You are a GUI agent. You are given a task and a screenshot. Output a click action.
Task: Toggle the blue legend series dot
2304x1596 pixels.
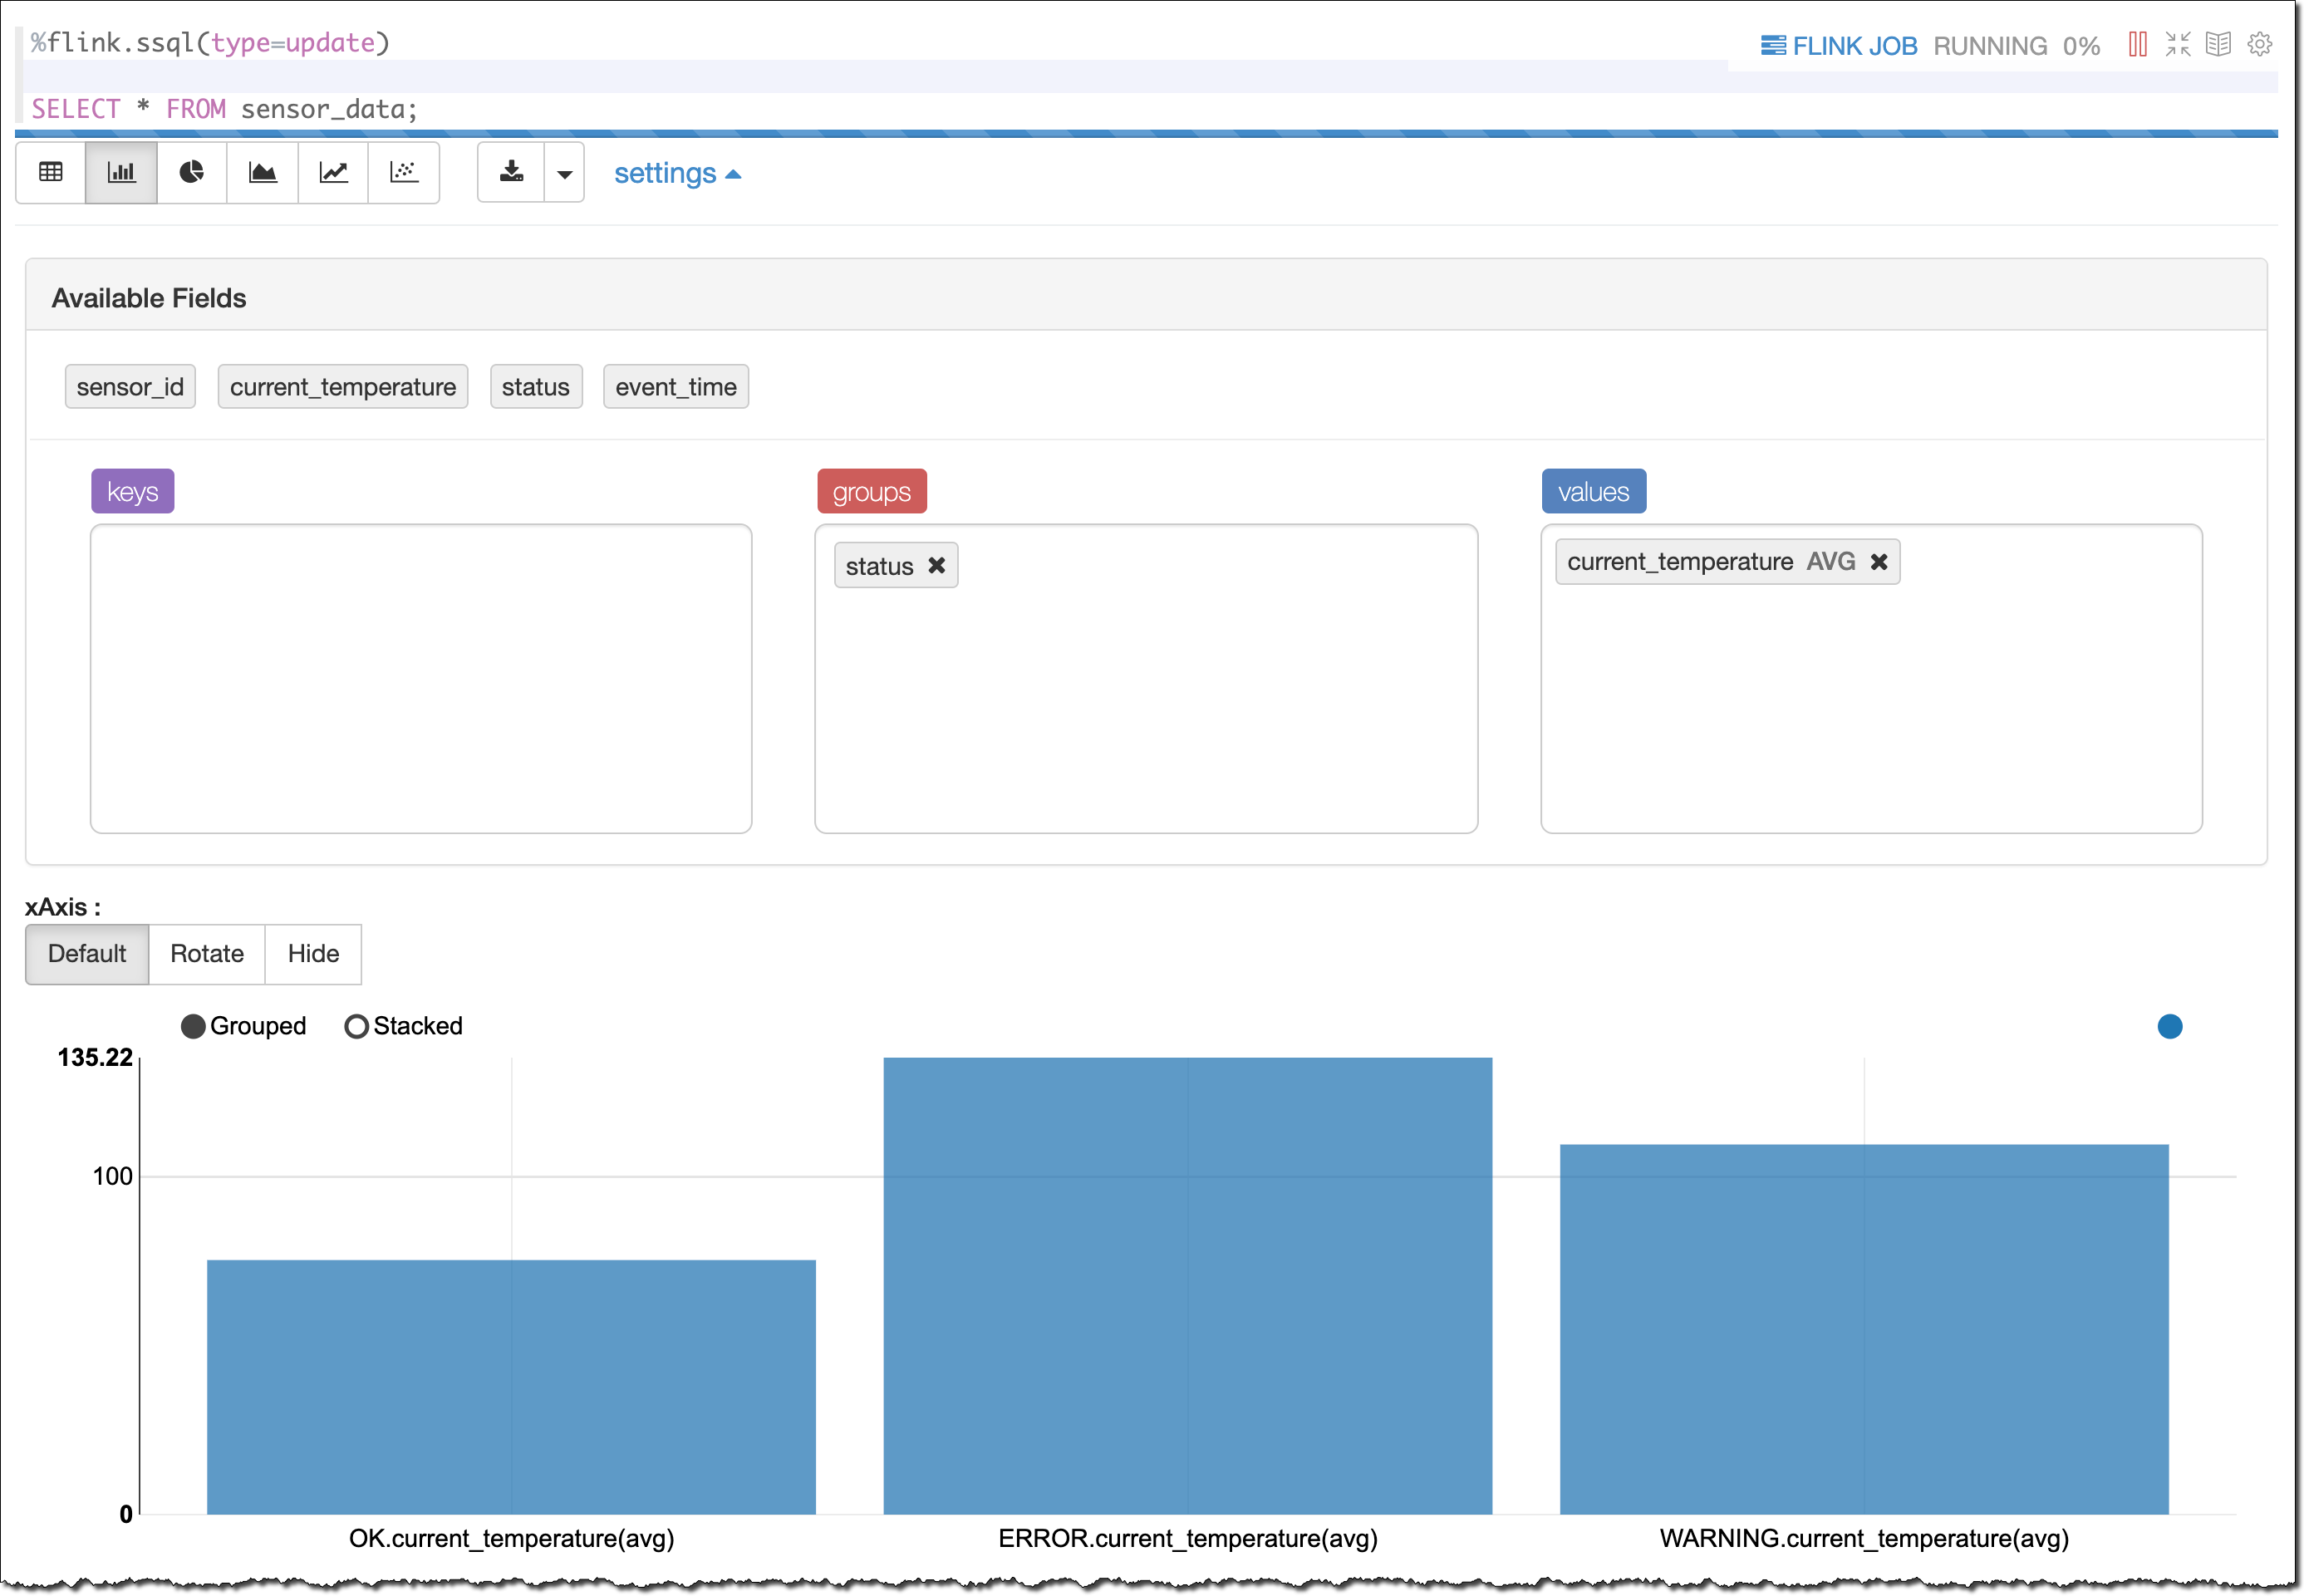[x=2169, y=1026]
